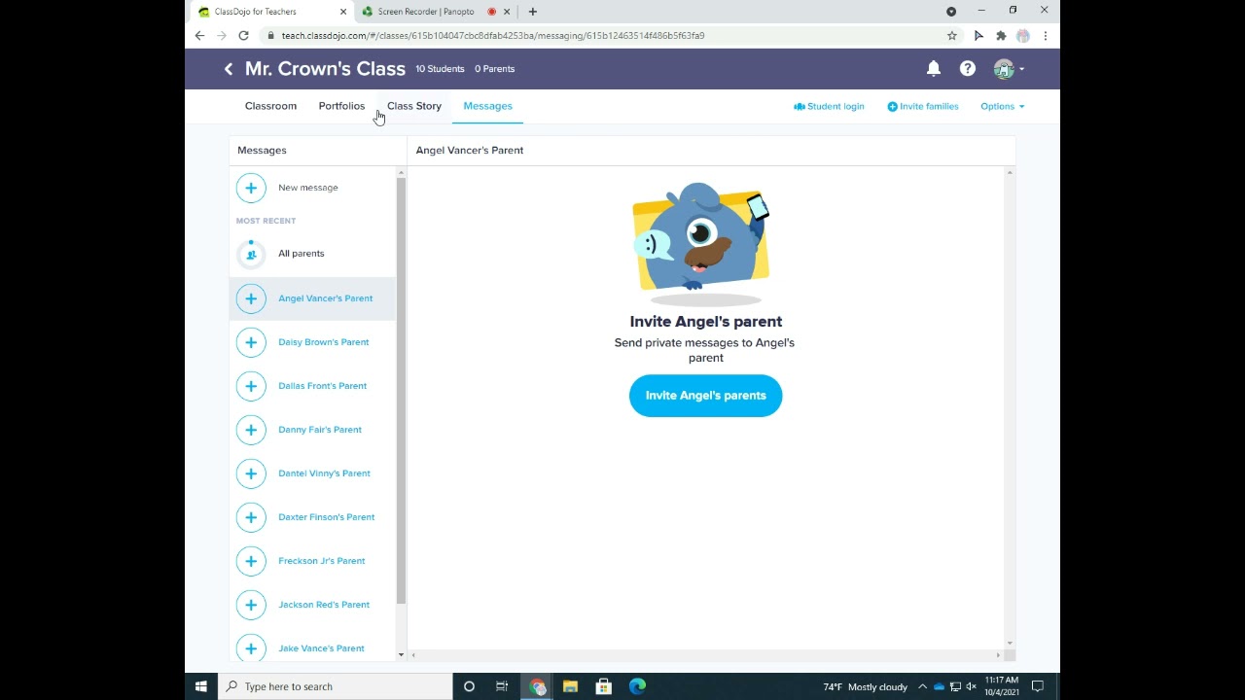Image resolution: width=1245 pixels, height=700 pixels.
Task: Click plus icon next to Jackson Red's Parent
Action: [x=251, y=605]
